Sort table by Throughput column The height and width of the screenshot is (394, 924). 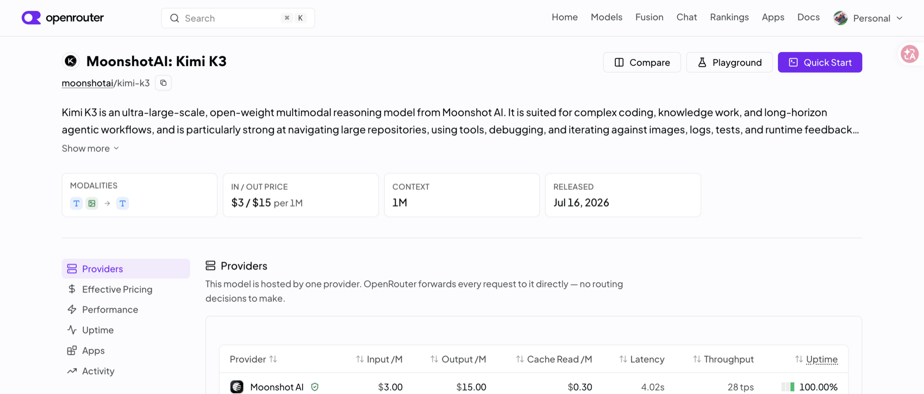723,359
